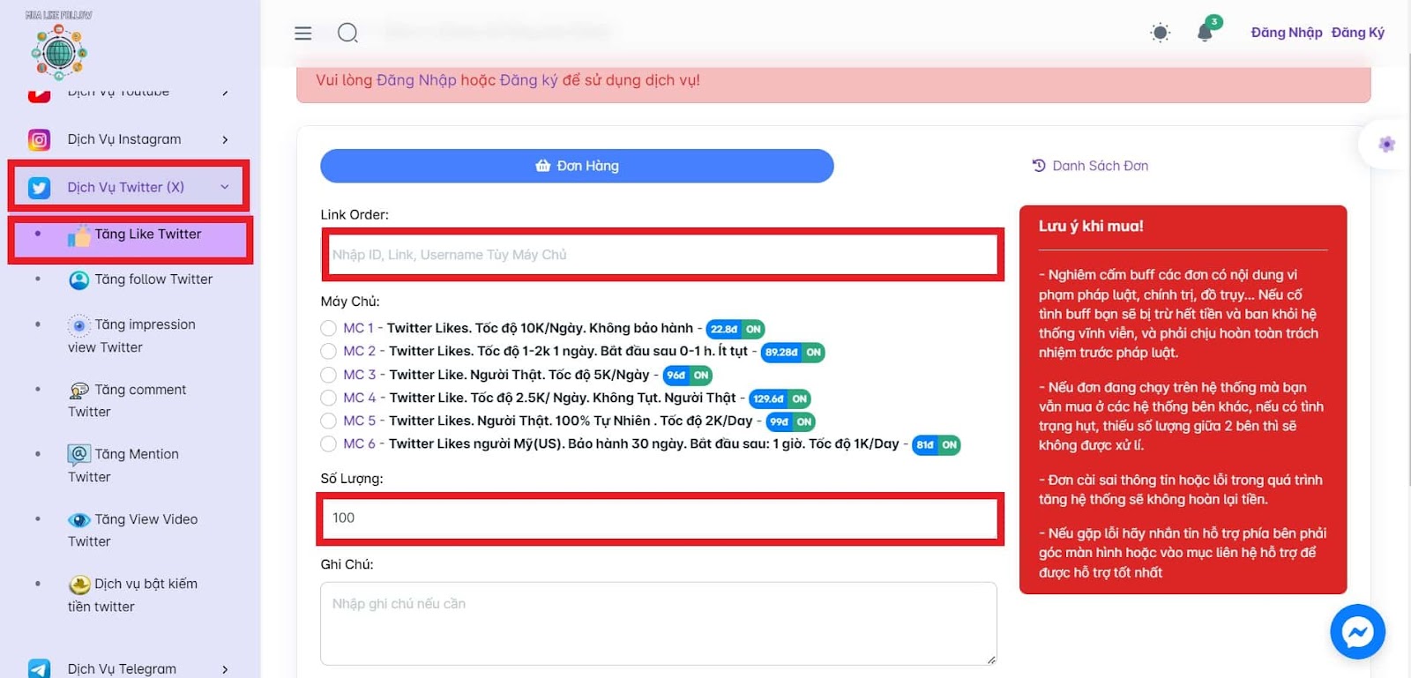Image resolution: width=1411 pixels, height=678 pixels.
Task: Click the Tăng follow Twitter avatar icon
Action: coord(79,279)
